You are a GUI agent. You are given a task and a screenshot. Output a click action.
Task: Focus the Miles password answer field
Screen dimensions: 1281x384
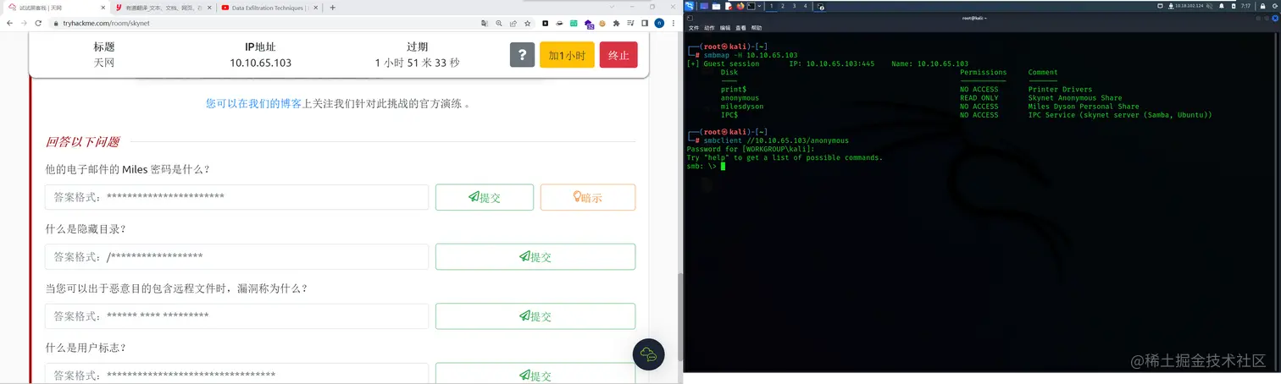coord(236,197)
